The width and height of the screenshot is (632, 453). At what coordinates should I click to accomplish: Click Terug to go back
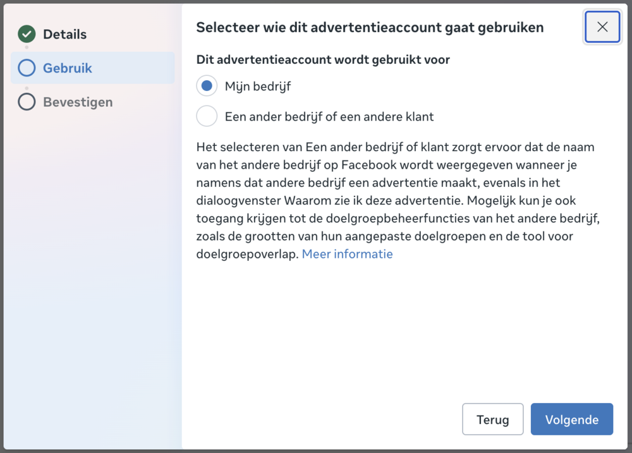pyautogui.click(x=492, y=419)
